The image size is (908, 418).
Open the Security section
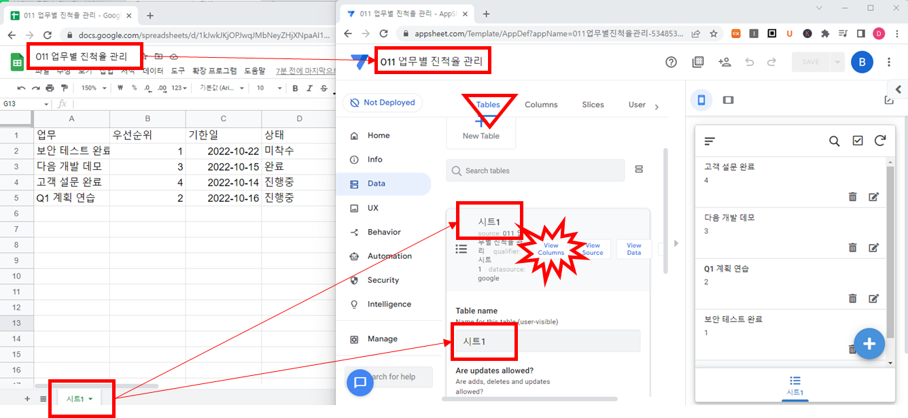382,280
